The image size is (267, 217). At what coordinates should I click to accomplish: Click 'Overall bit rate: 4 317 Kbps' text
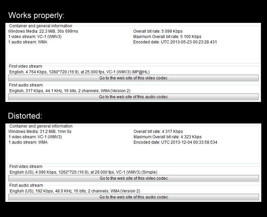tap(158, 132)
